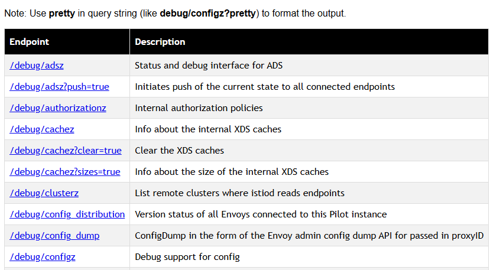Click the 'Initiates push of the current state' description

tap(265, 87)
